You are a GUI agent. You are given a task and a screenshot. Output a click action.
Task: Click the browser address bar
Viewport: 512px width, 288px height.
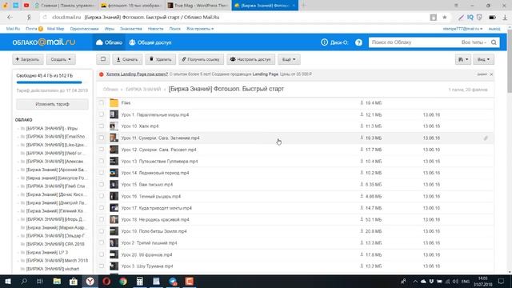point(238,18)
